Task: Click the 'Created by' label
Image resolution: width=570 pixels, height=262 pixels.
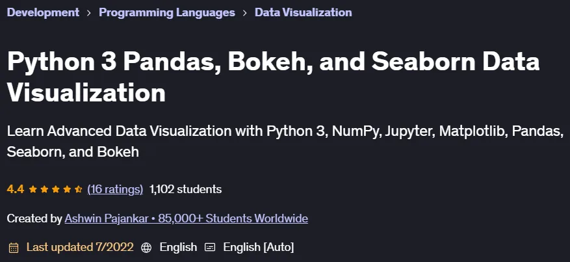Action: [x=34, y=218]
